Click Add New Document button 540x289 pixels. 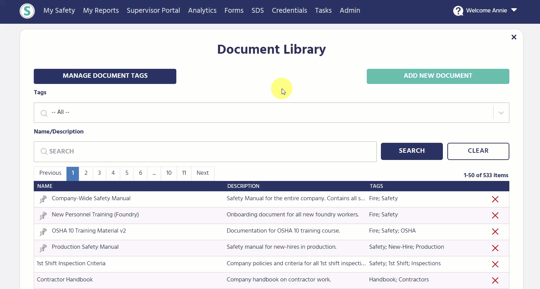tap(438, 76)
